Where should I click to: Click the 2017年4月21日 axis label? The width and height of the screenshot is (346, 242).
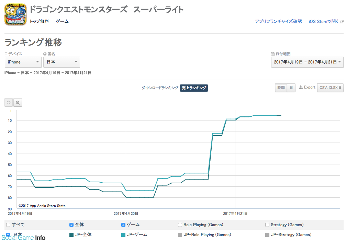(x=235, y=214)
